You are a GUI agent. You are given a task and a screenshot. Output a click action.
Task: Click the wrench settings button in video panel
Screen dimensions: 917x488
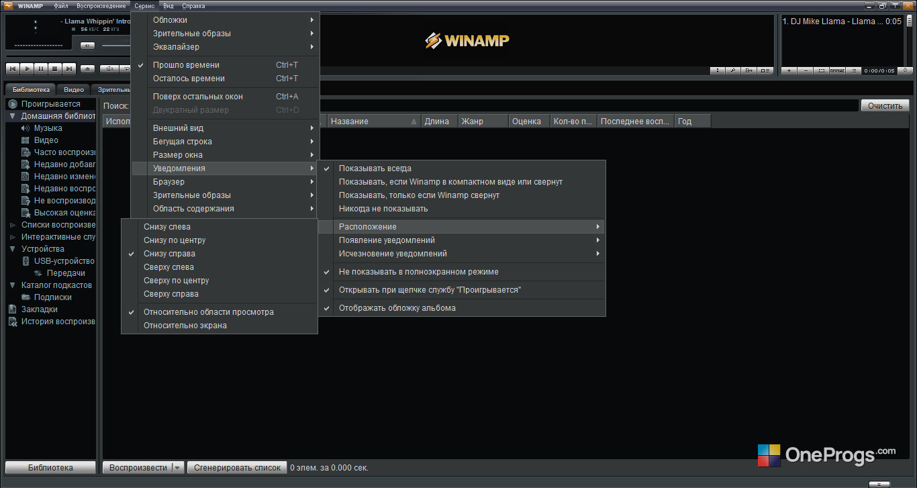pyautogui.click(x=734, y=70)
